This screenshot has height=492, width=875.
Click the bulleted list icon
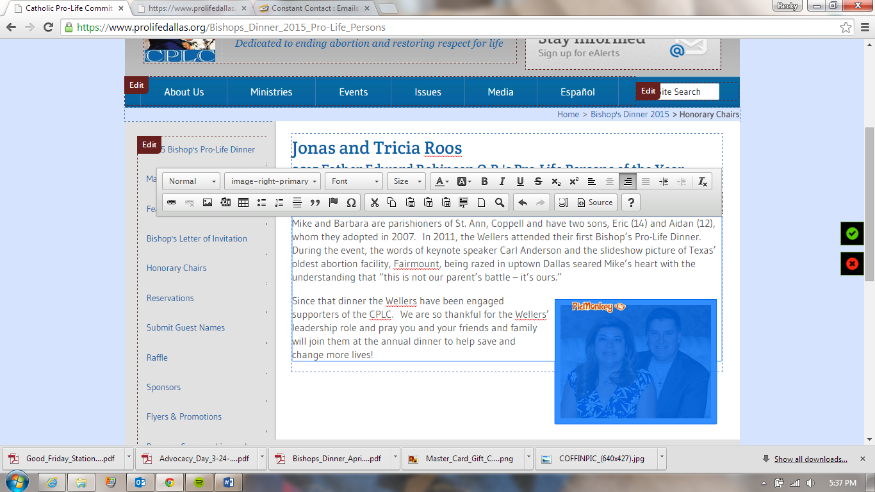261,202
